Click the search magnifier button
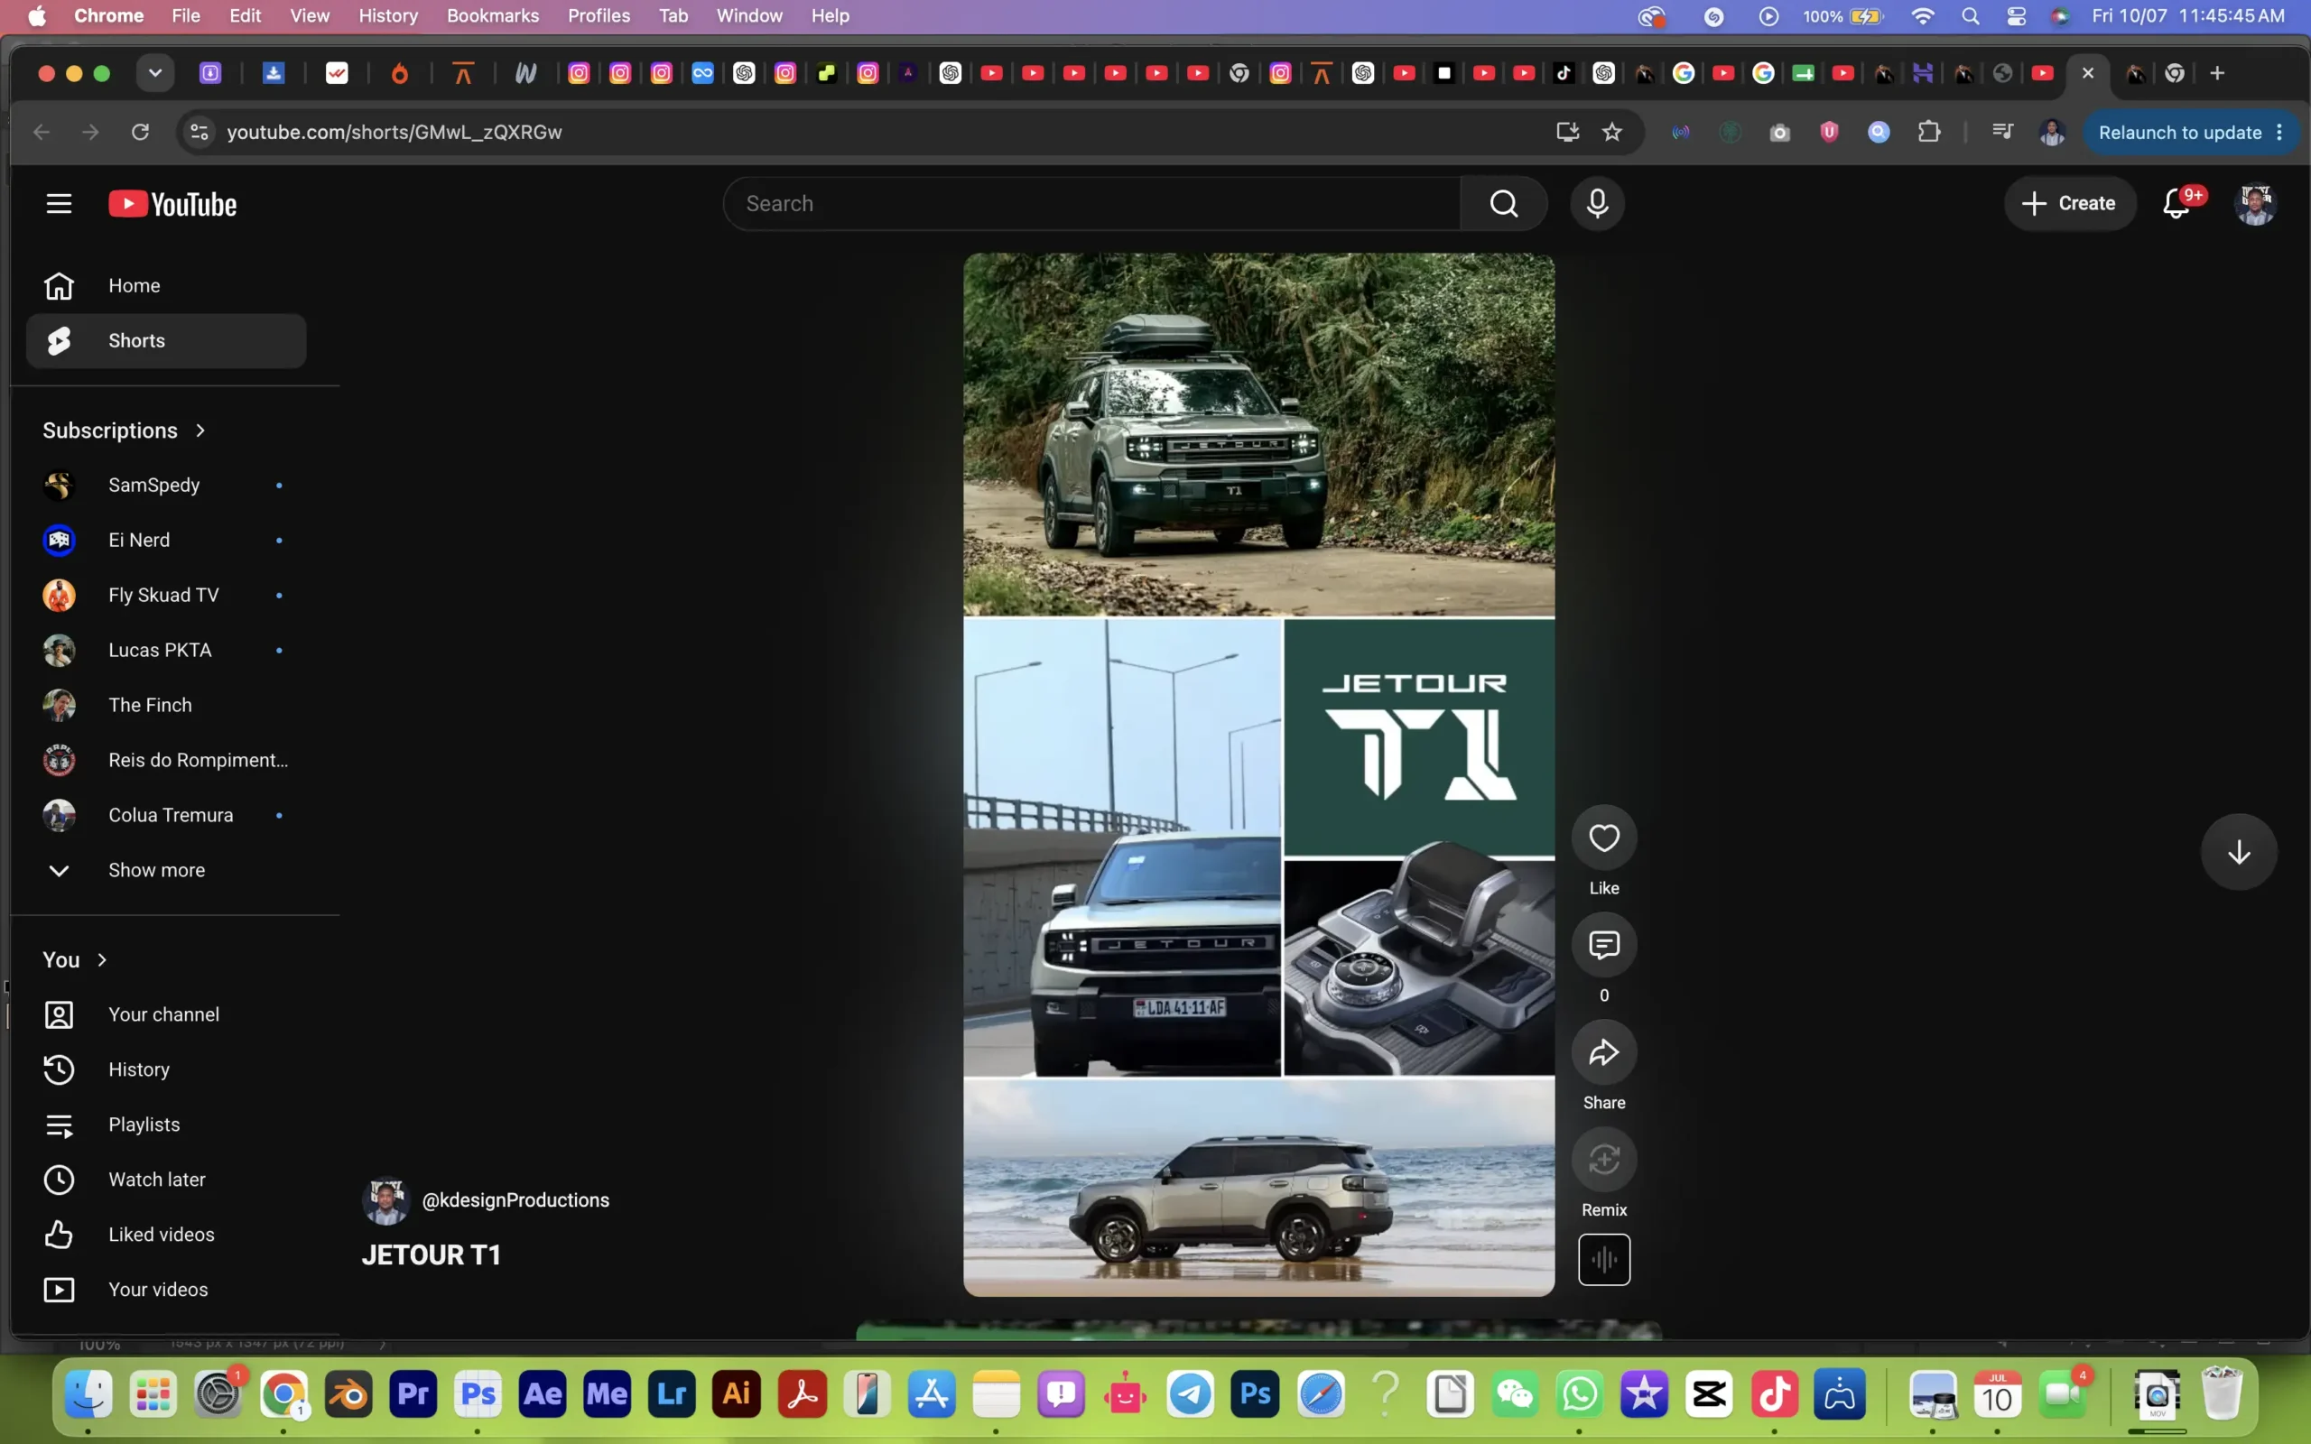2311x1444 pixels. tap(1503, 203)
